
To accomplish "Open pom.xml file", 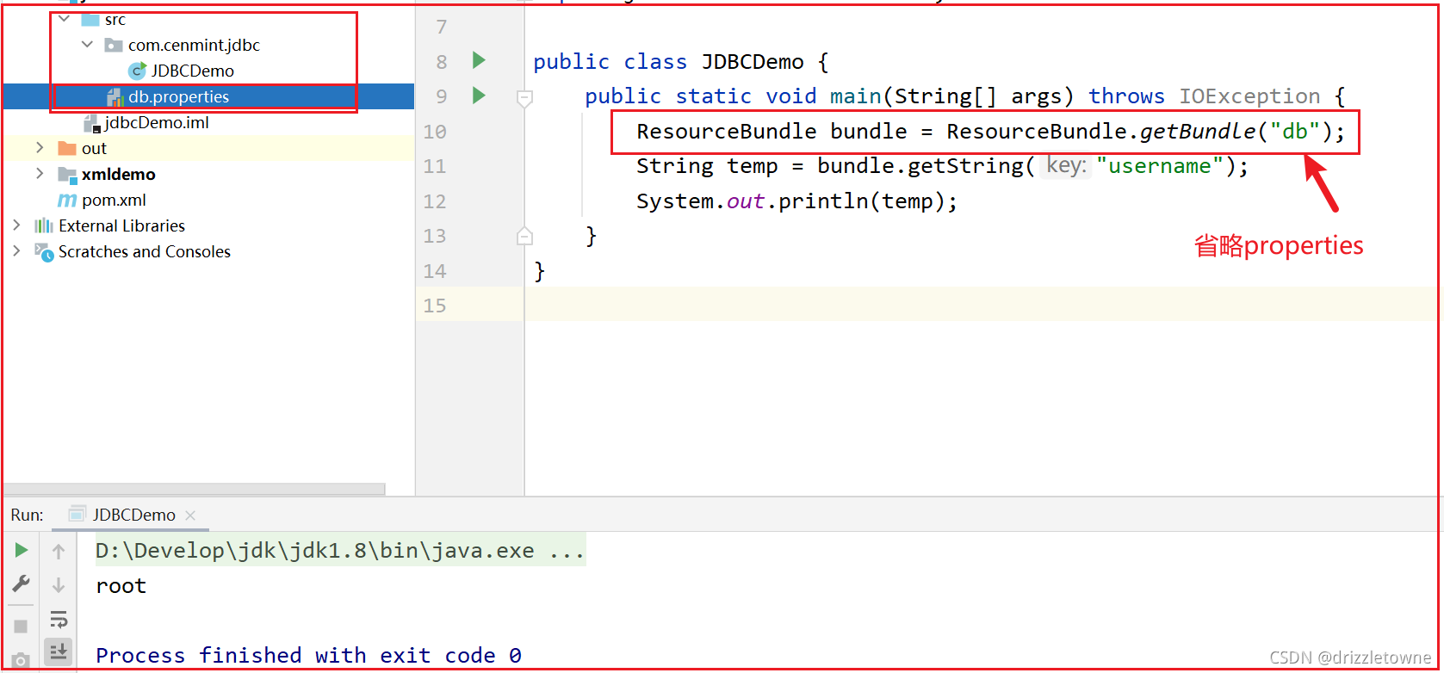I will (114, 200).
